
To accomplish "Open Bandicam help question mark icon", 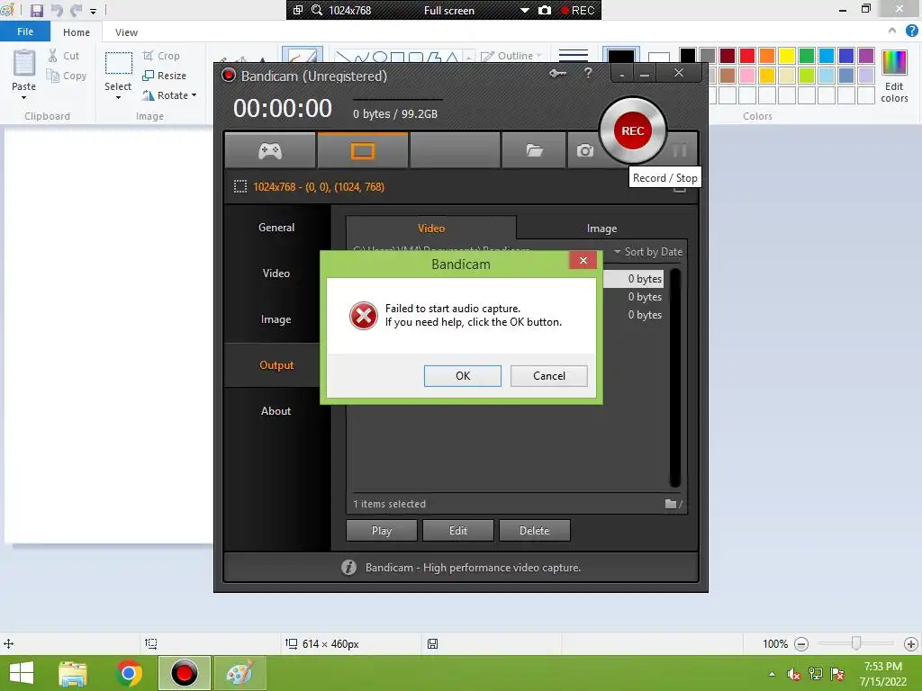I will (x=587, y=74).
